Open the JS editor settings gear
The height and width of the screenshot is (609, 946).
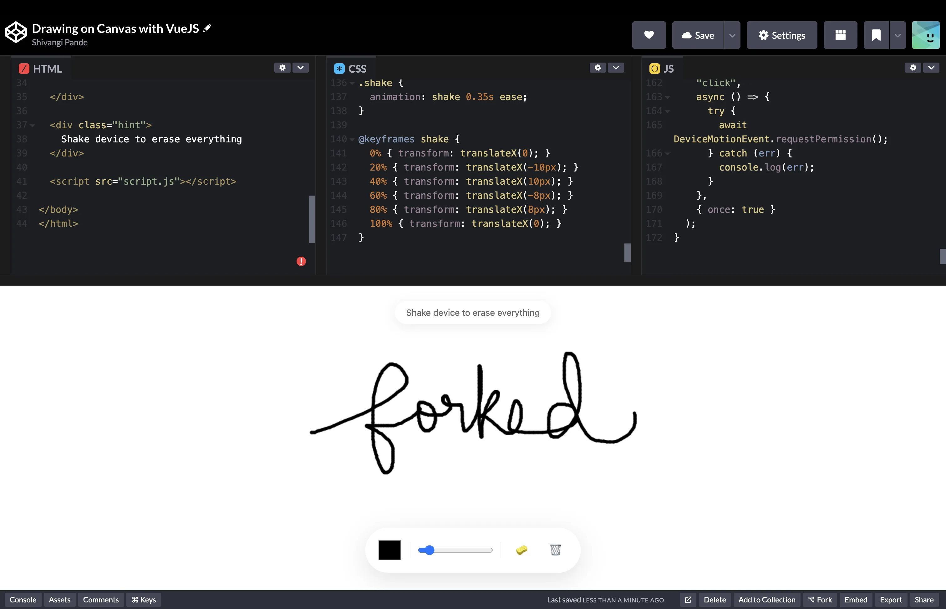pyautogui.click(x=913, y=68)
